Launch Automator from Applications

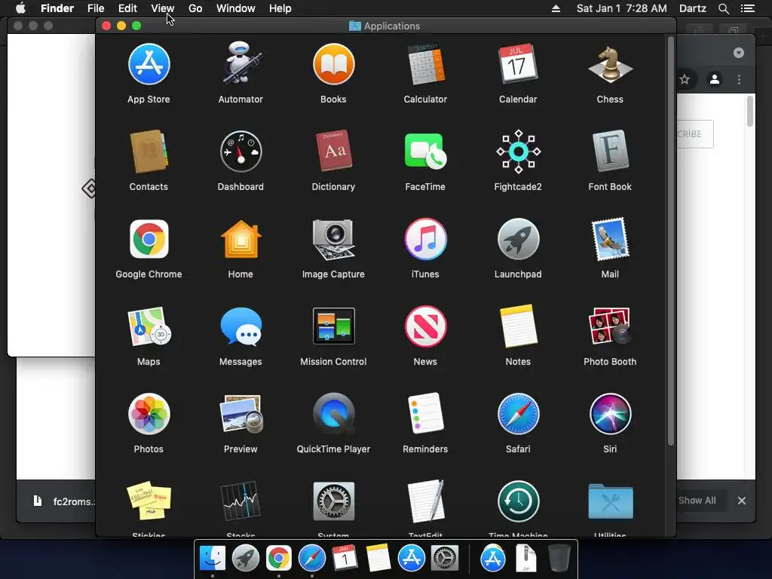click(x=240, y=63)
